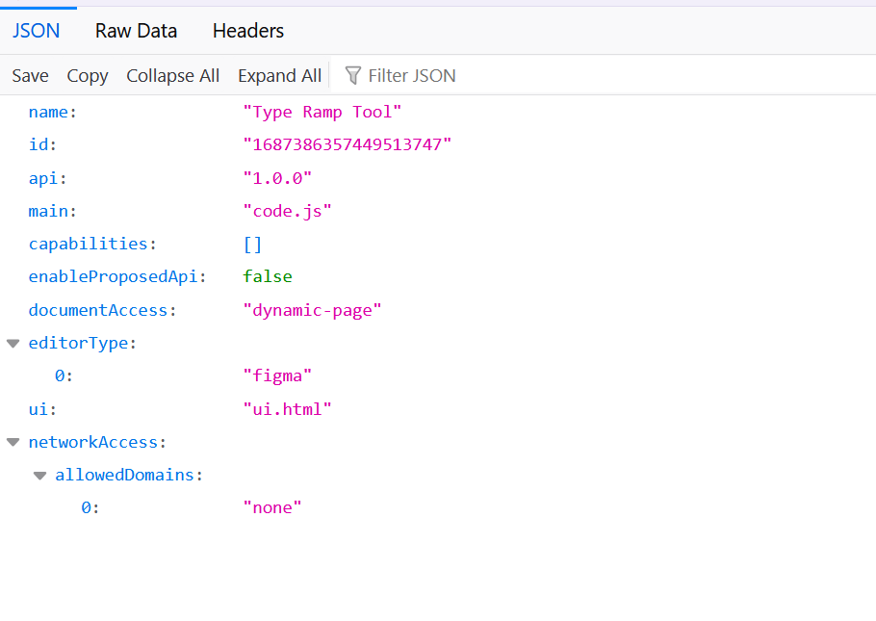Click the filter funnel icon
The height and width of the screenshot is (621, 876).
[353, 75]
